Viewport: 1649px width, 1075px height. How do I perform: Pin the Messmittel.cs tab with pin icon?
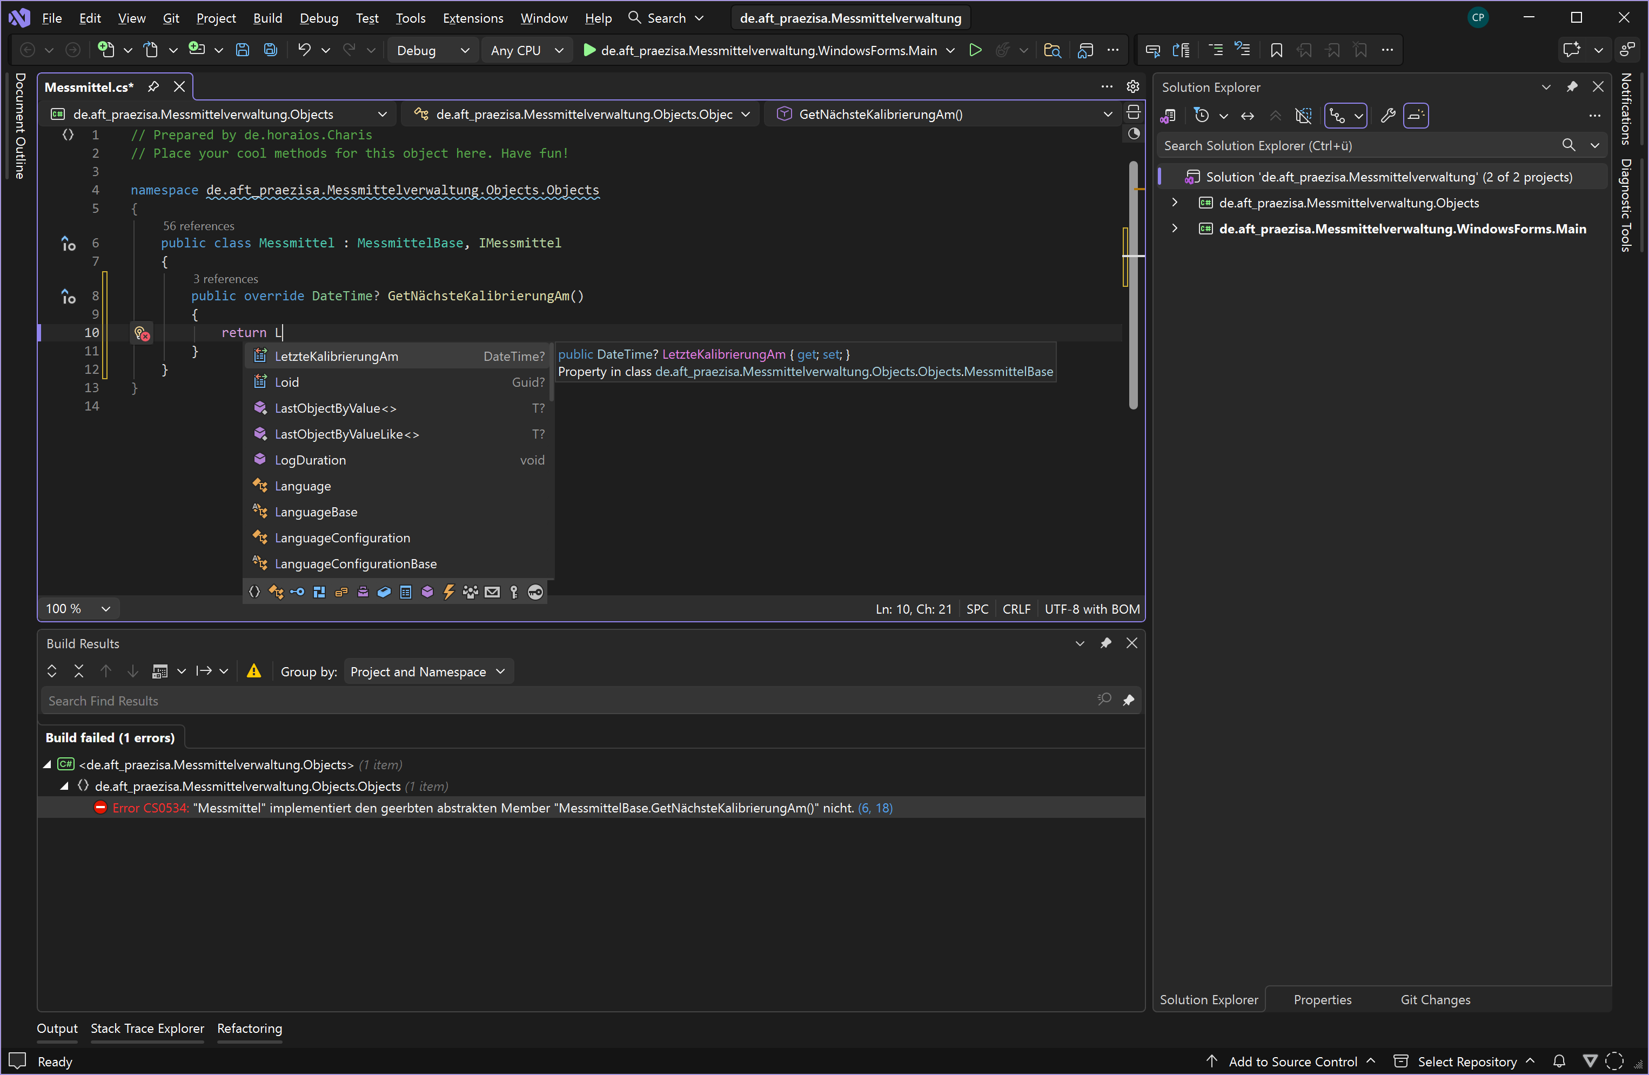154,86
